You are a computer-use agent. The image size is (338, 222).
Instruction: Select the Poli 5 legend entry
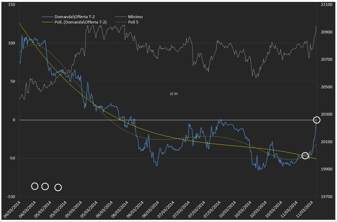pos(127,22)
